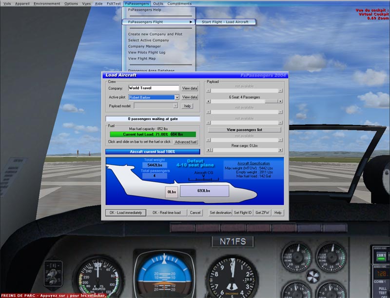Cancel the Load Aircraft dialog
Screen dimensions: 390x298
[195, 213]
